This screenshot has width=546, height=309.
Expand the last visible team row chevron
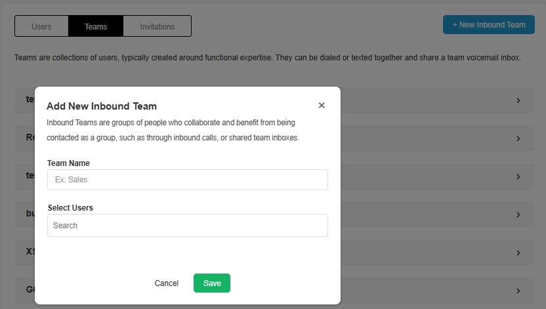[x=518, y=291]
